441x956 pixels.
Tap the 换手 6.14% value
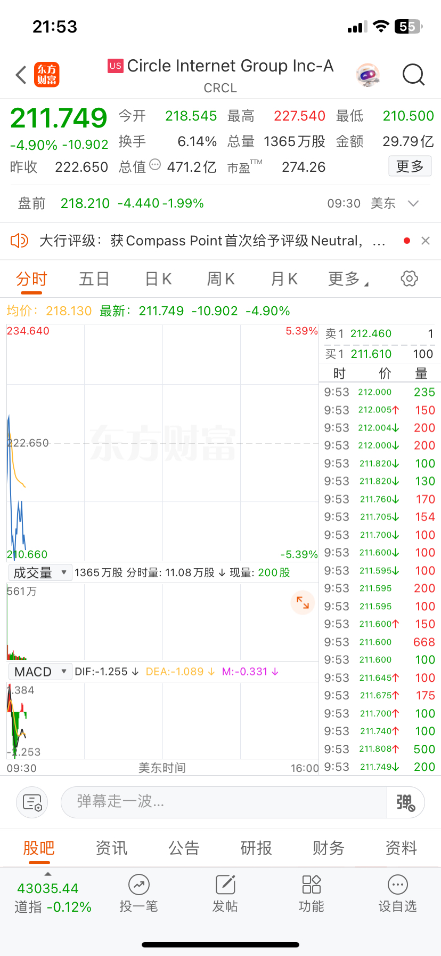pos(197,141)
